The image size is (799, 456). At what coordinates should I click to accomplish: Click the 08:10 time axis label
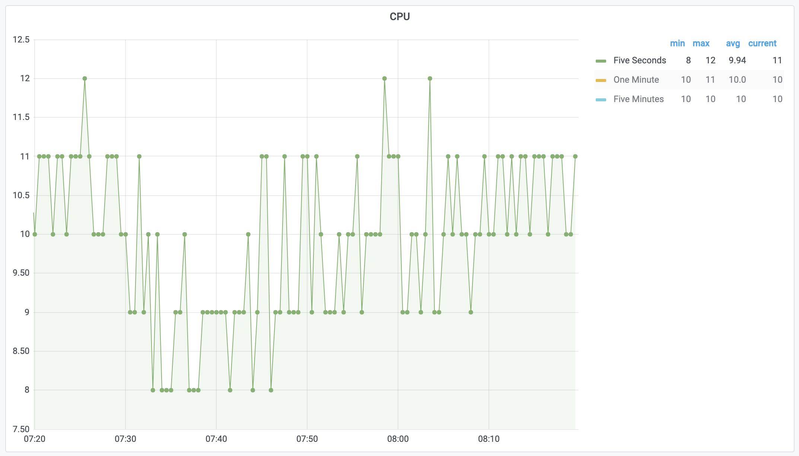coord(489,439)
